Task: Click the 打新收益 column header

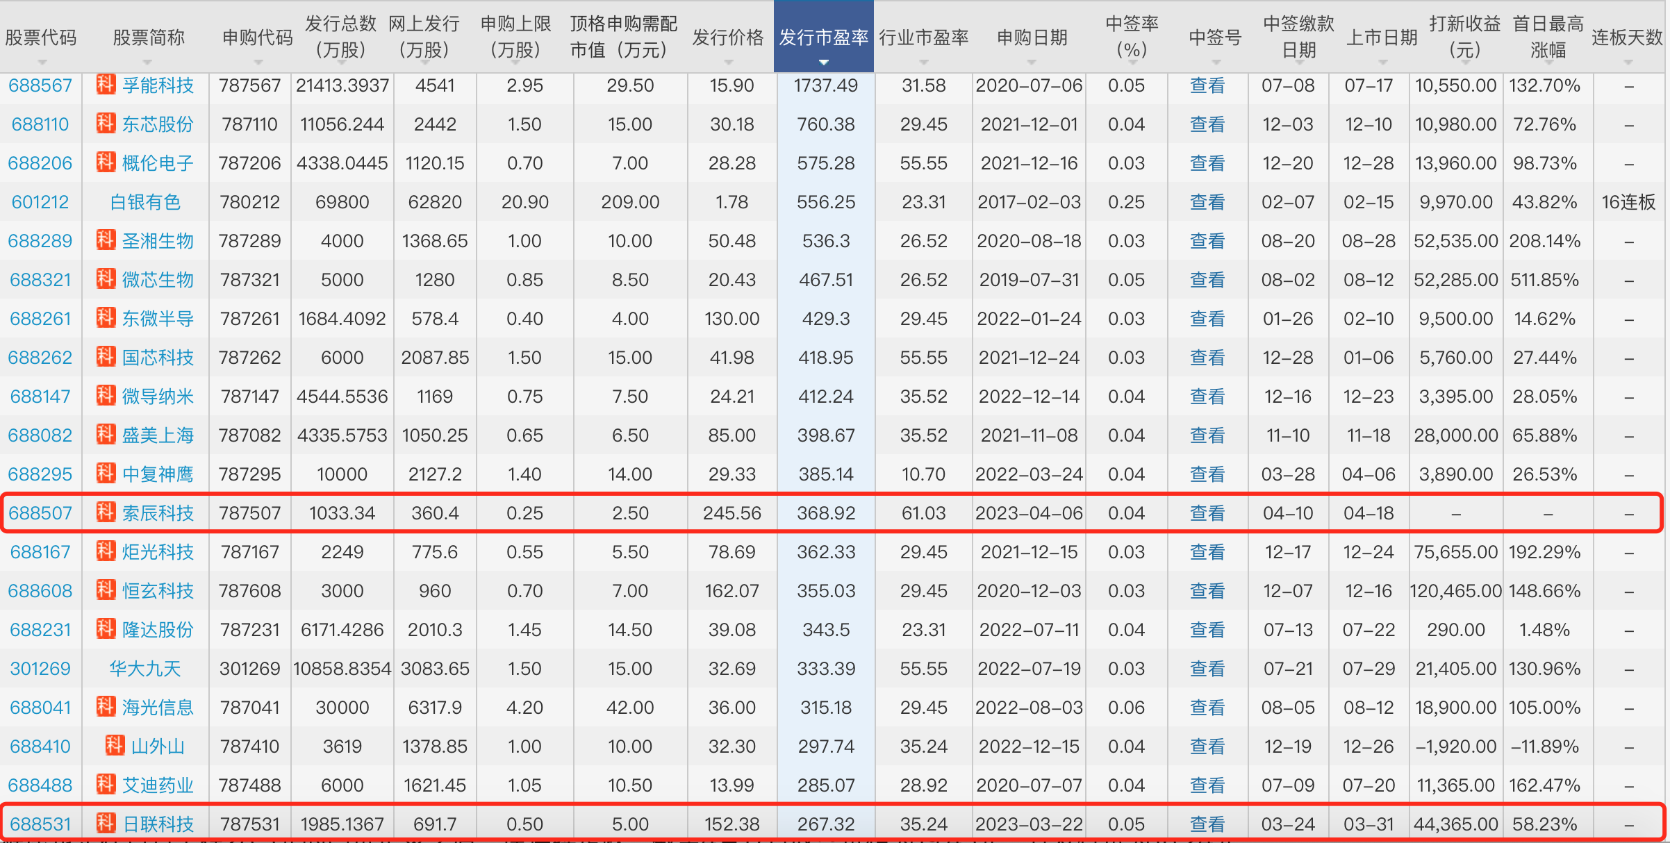Action: point(1464,36)
